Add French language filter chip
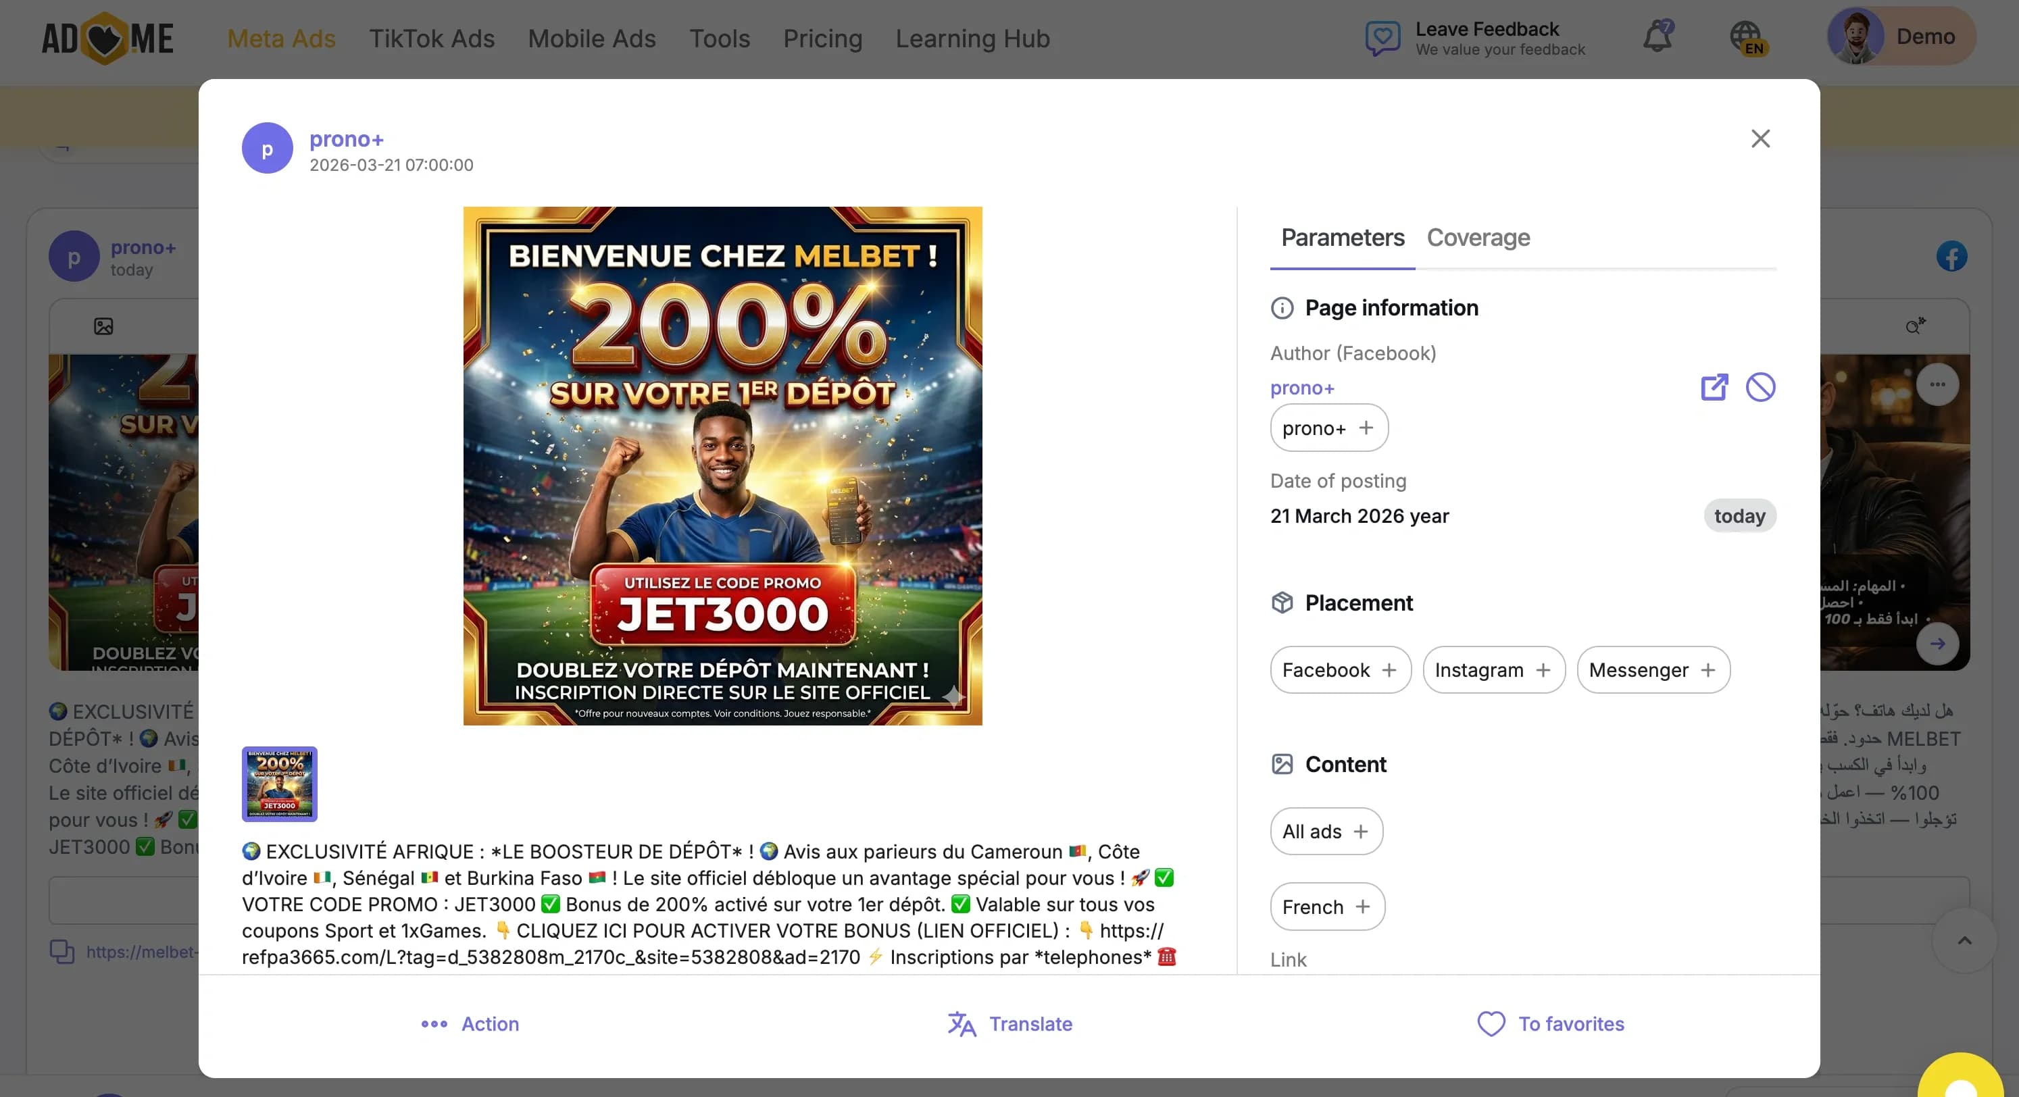Screen dimensions: 2019x1097 (1362, 907)
